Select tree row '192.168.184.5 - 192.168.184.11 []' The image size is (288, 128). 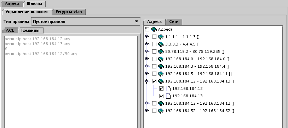[198, 74]
